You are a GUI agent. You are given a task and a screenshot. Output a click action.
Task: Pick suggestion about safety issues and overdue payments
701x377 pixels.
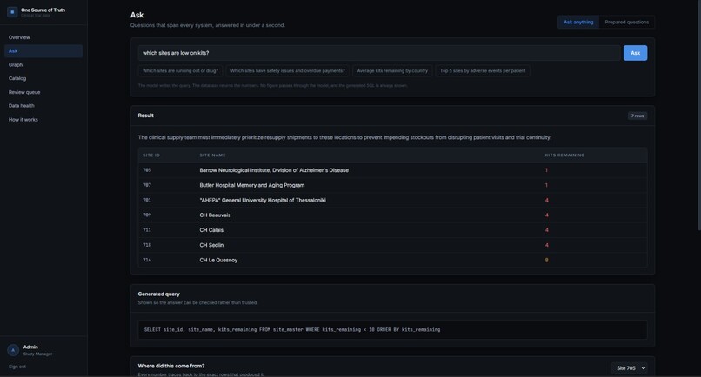tap(288, 71)
